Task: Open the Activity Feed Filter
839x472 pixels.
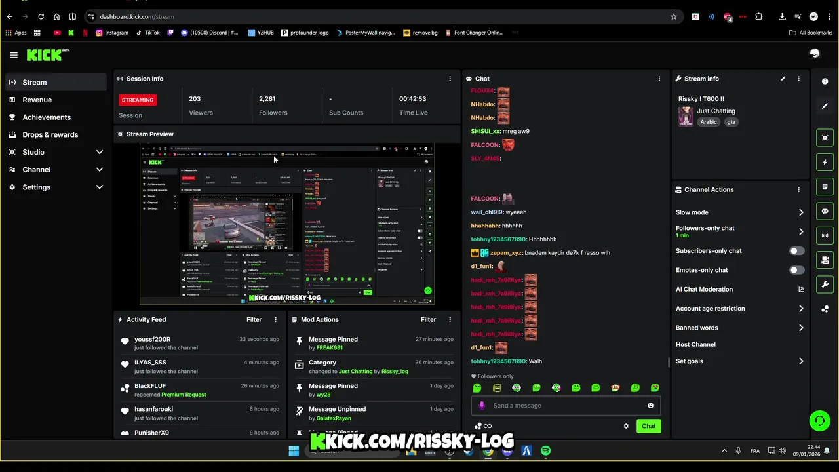Action: [254, 319]
